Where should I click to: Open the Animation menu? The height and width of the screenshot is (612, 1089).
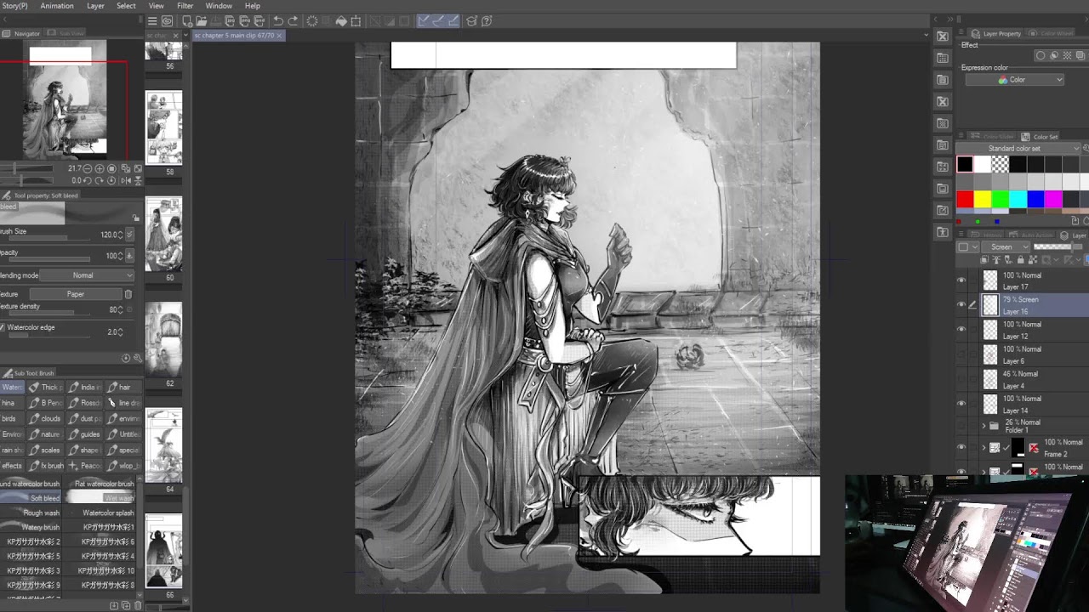pyautogui.click(x=57, y=6)
